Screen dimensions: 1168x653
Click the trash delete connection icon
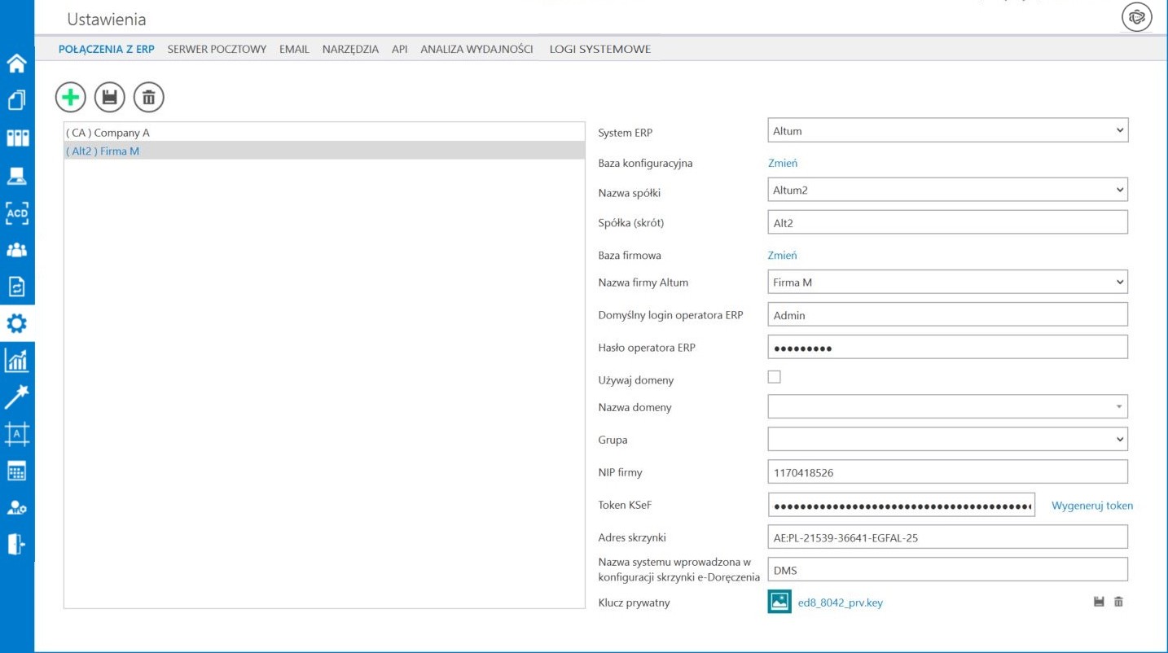149,98
